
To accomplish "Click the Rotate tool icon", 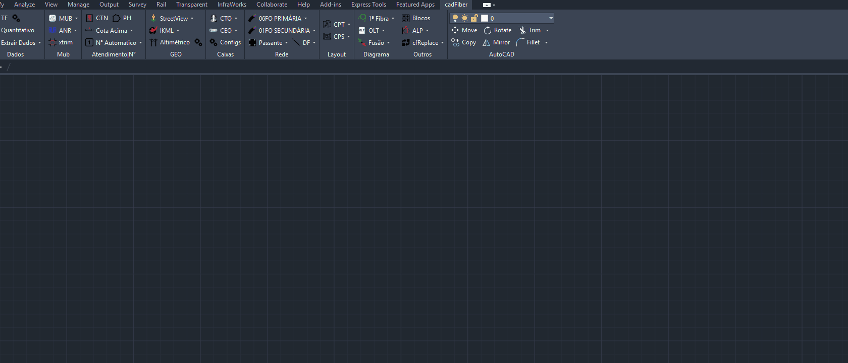I will (x=488, y=30).
